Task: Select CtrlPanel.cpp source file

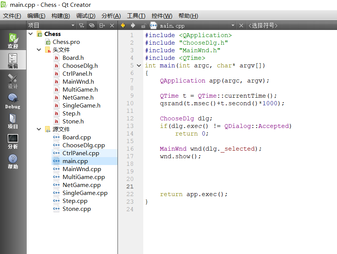Action: (x=81, y=153)
